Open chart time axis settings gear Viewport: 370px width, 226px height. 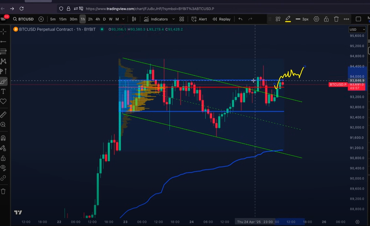[358, 222]
